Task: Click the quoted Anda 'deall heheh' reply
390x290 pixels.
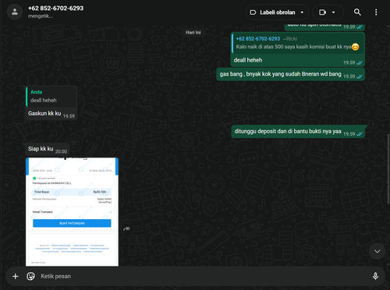Action: [51, 96]
